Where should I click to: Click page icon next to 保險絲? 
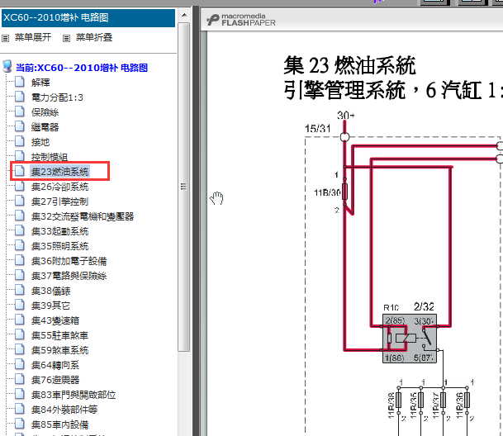[x=20, y=111]
